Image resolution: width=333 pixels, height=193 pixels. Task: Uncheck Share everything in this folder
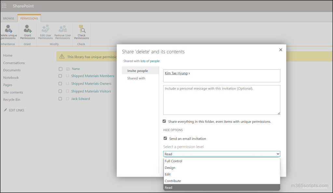165,121
